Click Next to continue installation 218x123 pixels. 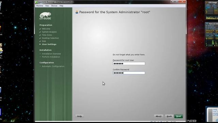178,116
